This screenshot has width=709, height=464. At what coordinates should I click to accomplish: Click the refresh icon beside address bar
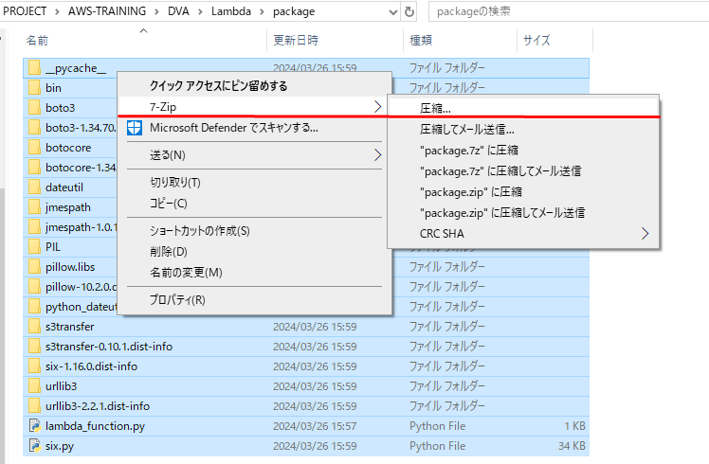(409, 12)
